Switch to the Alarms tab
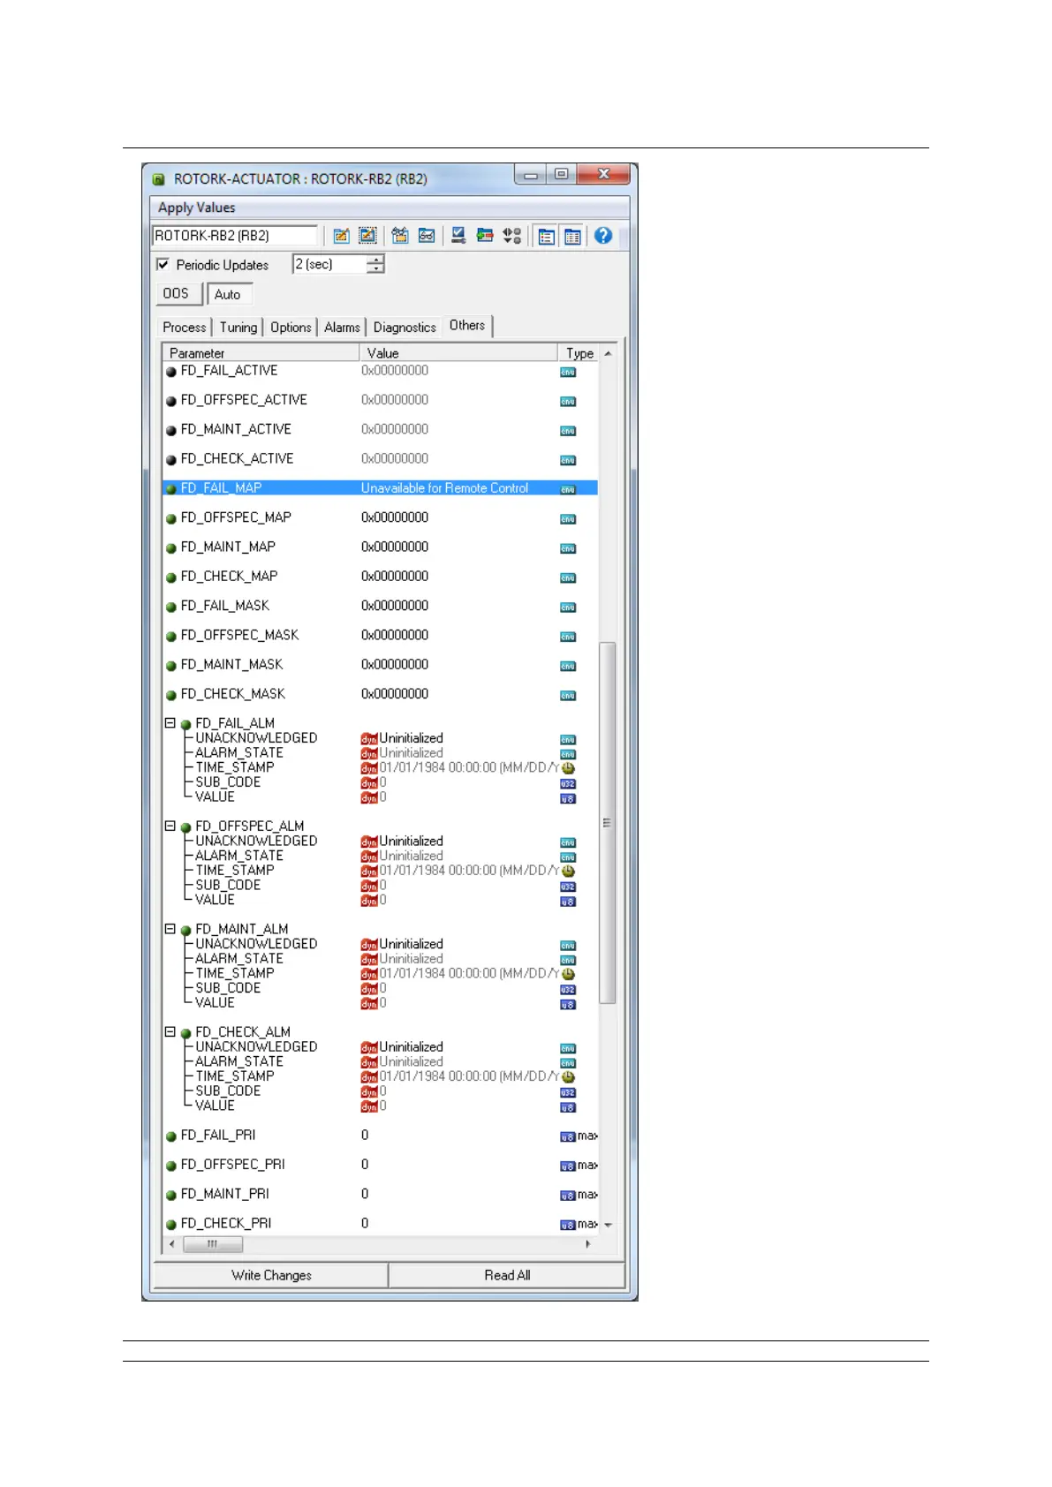The height and width of the screenshot is (1487, 1052). pos(342,328)
